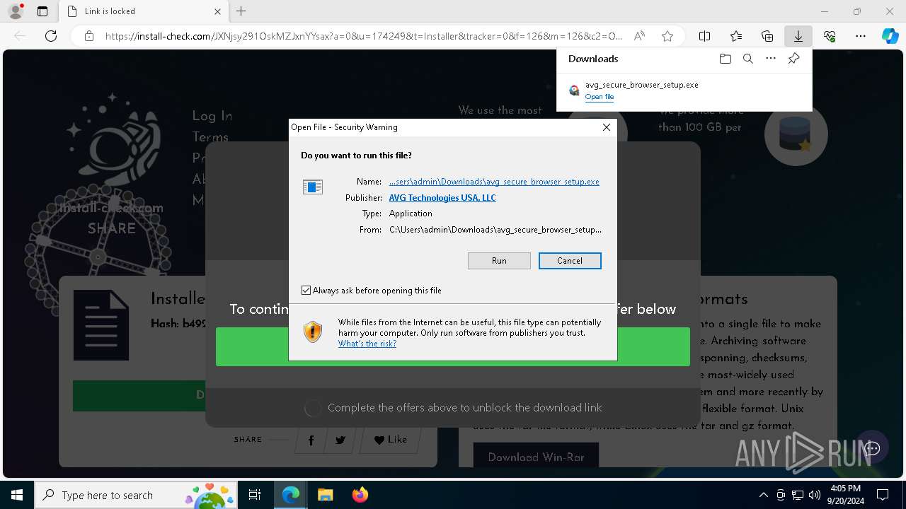
Task: Pin the Downloads panel
Action: (793, 59)
